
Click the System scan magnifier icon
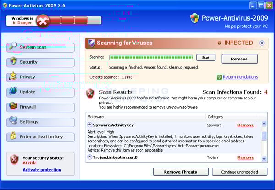point(13,46)
